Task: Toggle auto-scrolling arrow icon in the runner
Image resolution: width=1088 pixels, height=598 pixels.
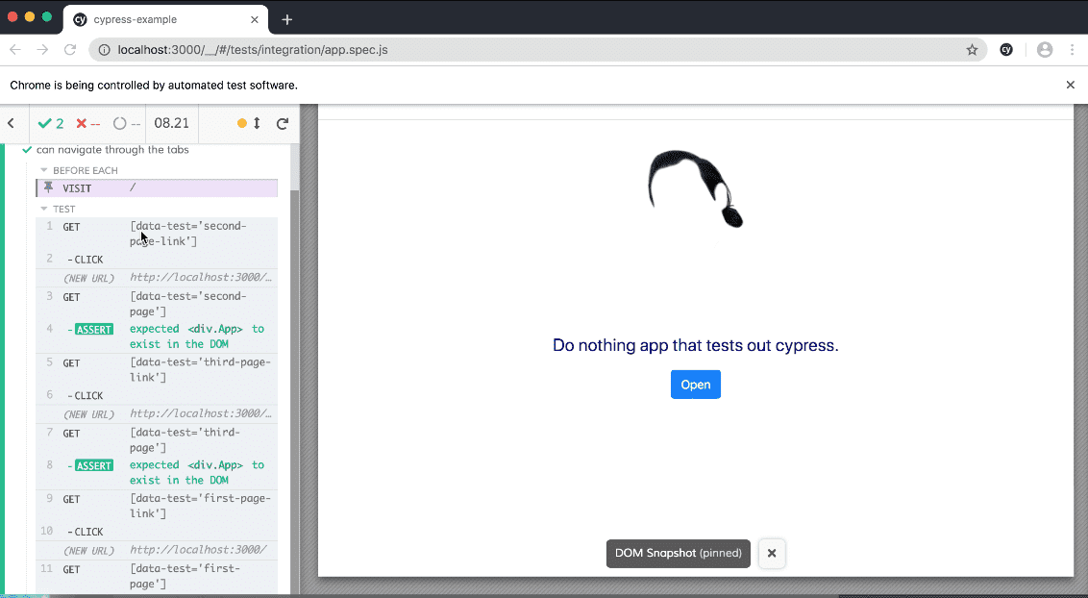Action: pyautogui.click(x=257, y=124)
